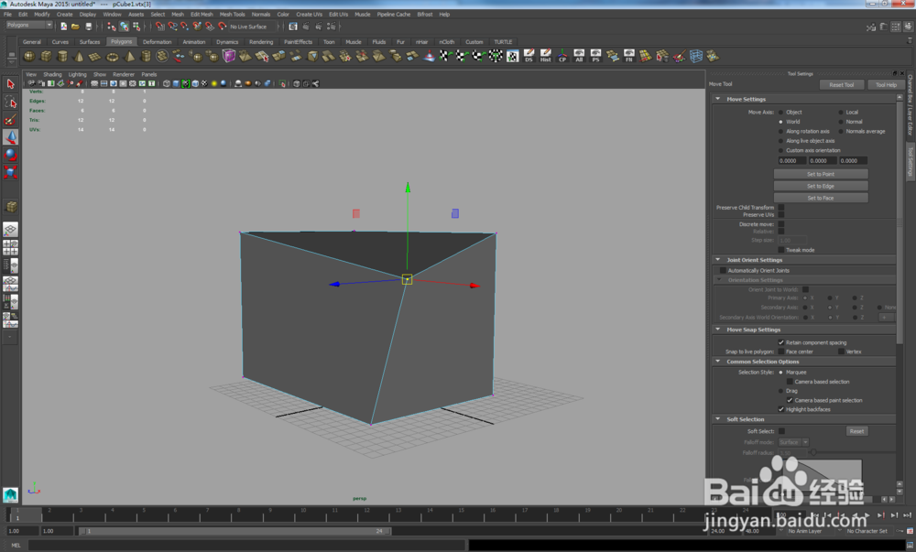Click the Save Scene icon
The image size is (916, 552).
tap(88, 27)
